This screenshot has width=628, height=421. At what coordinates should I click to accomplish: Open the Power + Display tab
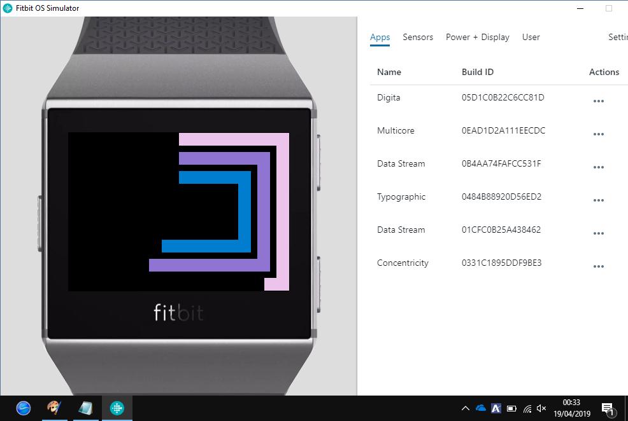(478, 37)
